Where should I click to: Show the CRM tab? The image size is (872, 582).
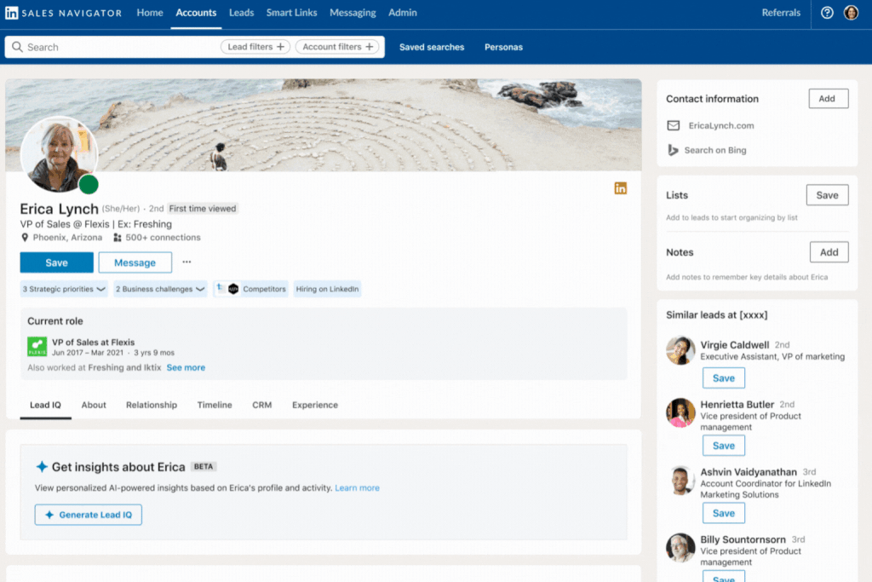coord(262,405)
